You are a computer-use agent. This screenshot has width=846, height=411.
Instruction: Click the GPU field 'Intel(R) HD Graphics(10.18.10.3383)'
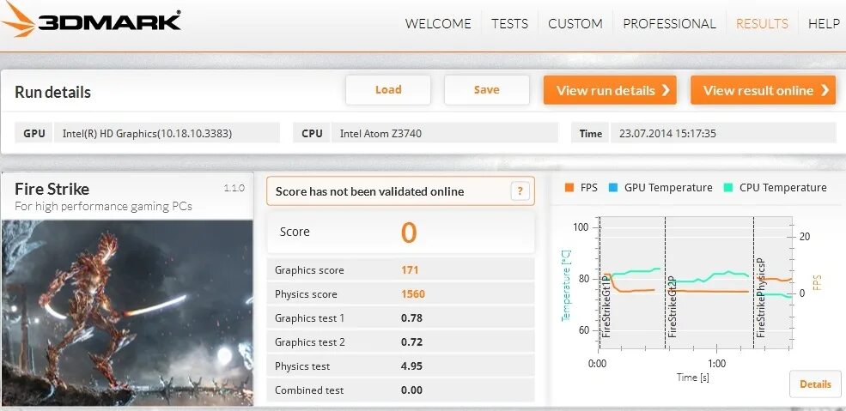tap(167, 133)
